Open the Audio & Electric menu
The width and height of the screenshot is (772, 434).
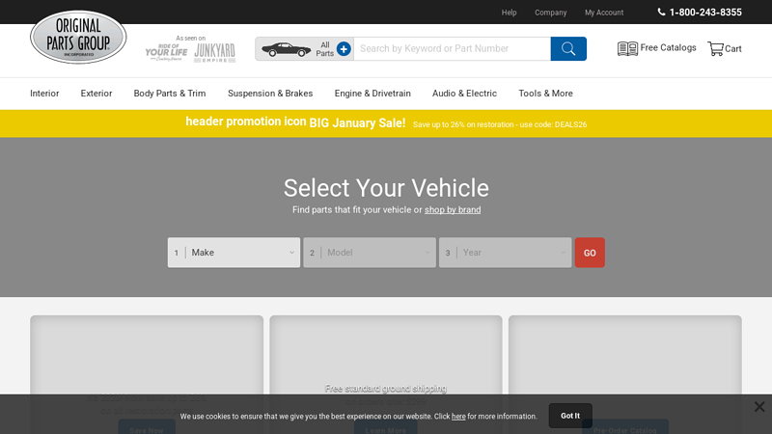coord(464,94)
